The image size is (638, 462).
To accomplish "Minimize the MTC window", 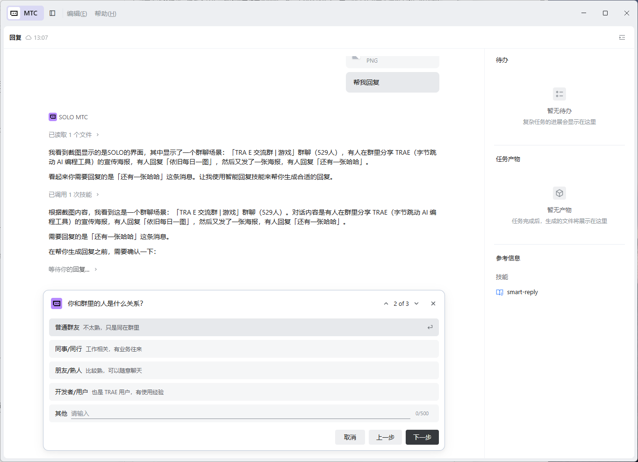I will click(x=584, y=13).
